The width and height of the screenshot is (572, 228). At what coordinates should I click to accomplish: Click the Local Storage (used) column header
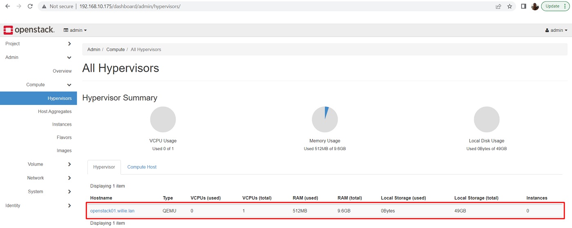(x=403, y=198)
